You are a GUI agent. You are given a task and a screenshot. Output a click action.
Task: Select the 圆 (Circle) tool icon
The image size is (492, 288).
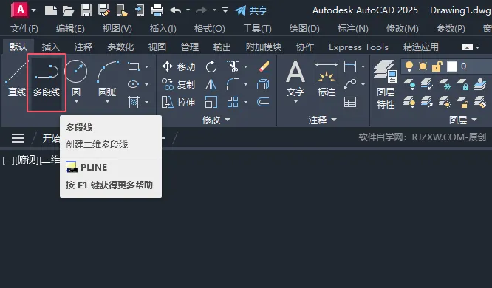pos(76,71)
